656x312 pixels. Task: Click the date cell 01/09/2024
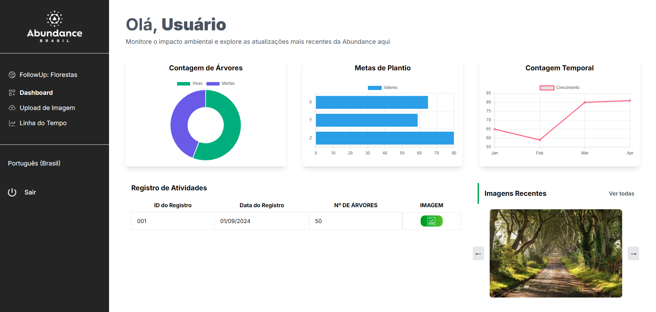(x=262, y=221)
